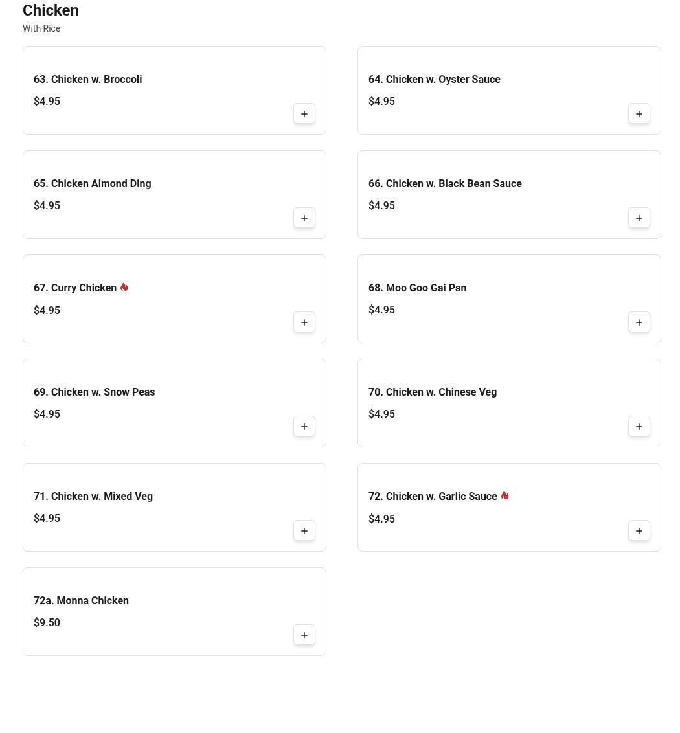Tap plus button on Curry Chicken

tap(304, 322)
